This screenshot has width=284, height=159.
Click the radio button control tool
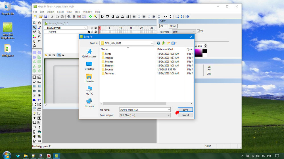(39, 95)
